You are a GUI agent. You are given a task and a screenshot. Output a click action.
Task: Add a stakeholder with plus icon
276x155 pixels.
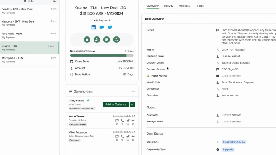pos(133,91)
